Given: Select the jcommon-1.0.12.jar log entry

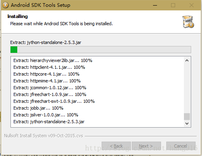Looking at the screenshot, I should click(50, 88).
